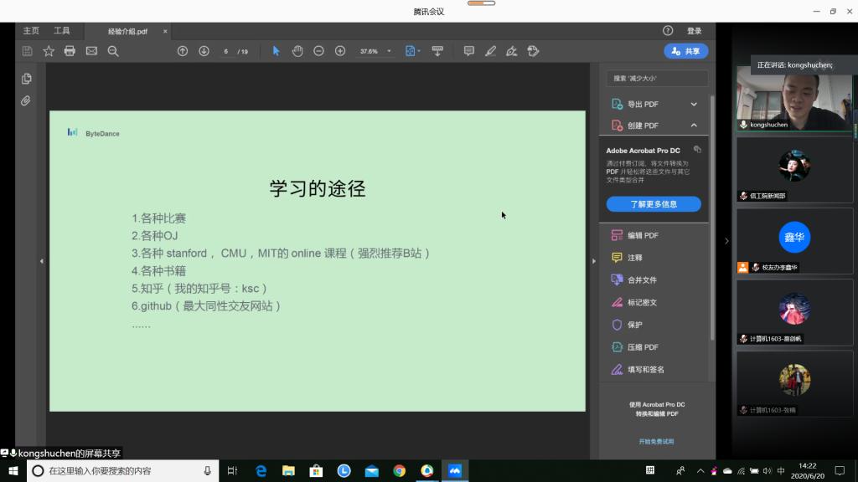
Task: Click the 开始免费试用 link
Action: point(656,441)
